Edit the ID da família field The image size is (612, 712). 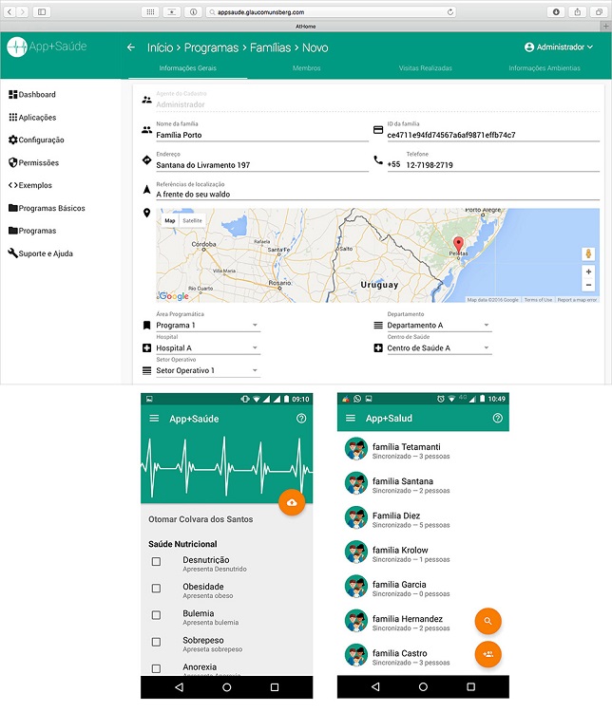(493, 135)
